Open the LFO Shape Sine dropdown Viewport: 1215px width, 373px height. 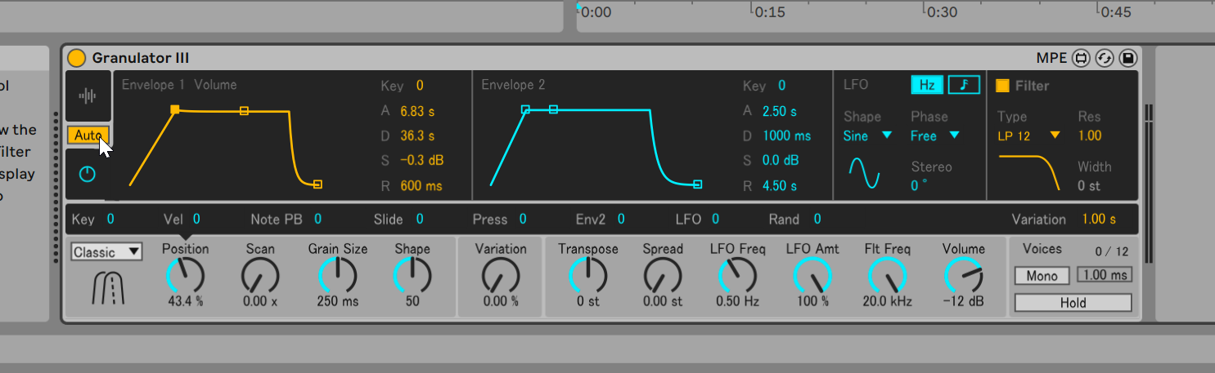point(867,136)
